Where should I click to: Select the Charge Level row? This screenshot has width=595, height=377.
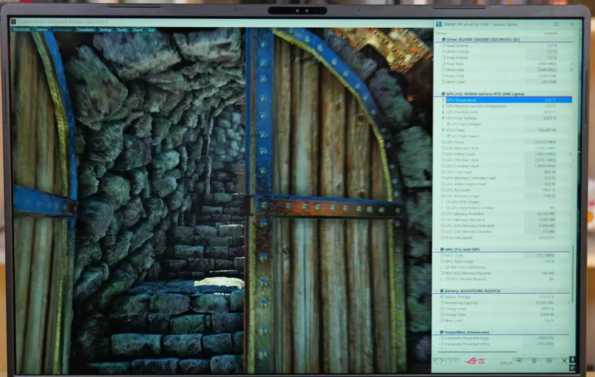pos(504,309)
